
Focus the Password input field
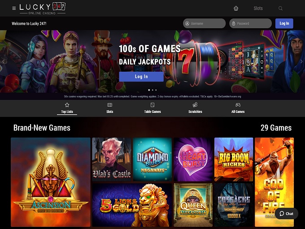(x=250, y=23)
